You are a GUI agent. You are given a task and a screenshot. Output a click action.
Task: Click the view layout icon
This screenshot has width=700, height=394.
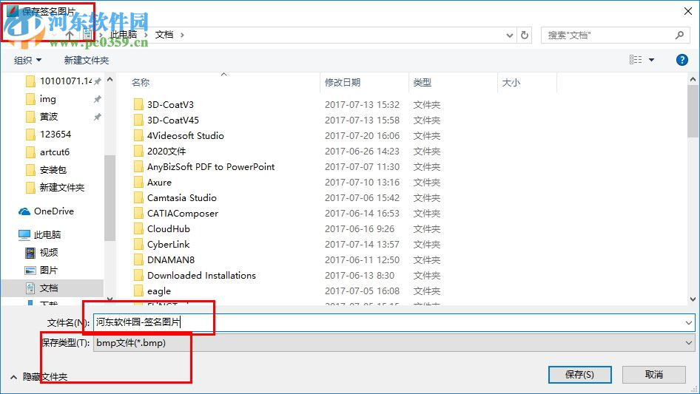636,60
